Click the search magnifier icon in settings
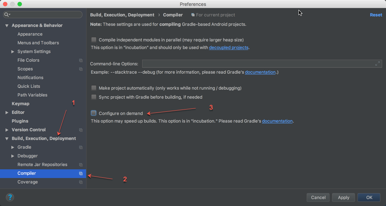 (7, 15)
